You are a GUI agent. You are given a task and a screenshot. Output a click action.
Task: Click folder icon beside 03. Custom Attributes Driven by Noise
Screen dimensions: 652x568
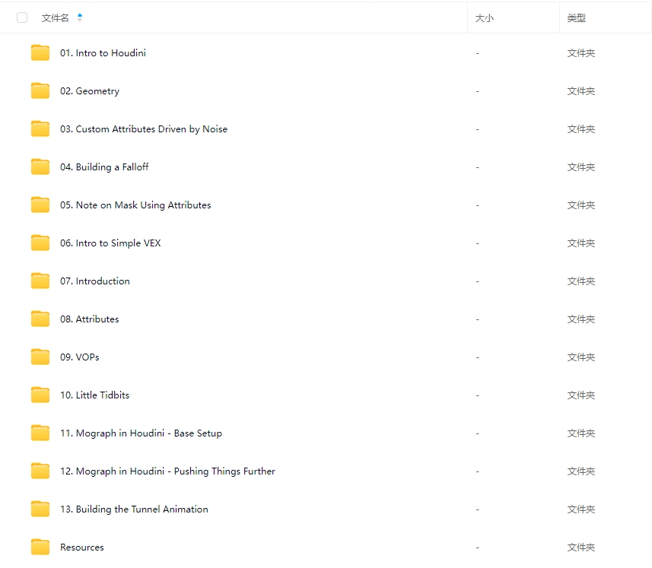pos(40,129)
